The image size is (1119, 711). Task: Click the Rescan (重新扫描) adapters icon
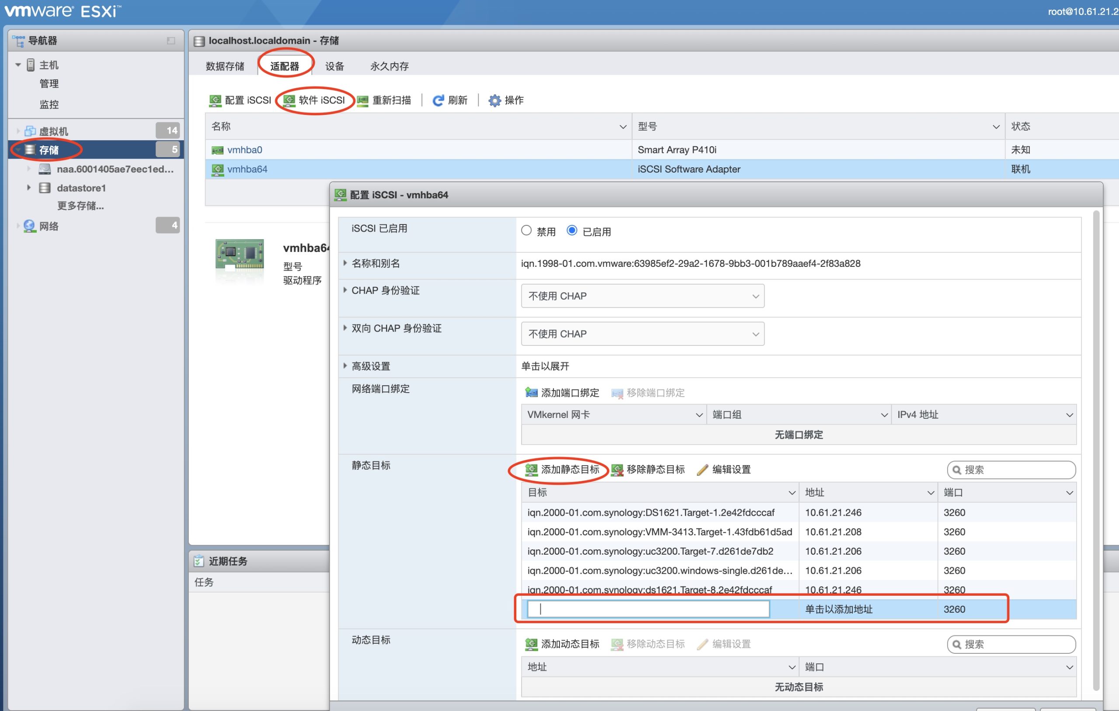[362, 100]
